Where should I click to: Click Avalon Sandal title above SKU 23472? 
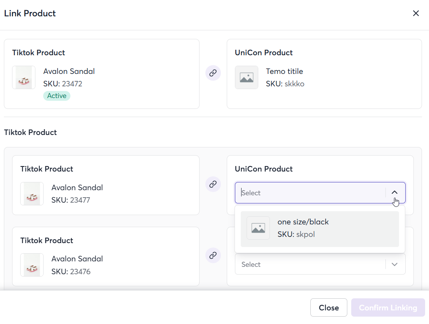coord(69,72)
